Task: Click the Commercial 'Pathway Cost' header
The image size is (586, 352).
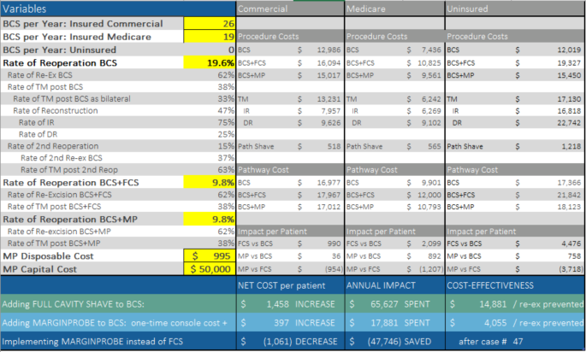Action: point(290,170)
